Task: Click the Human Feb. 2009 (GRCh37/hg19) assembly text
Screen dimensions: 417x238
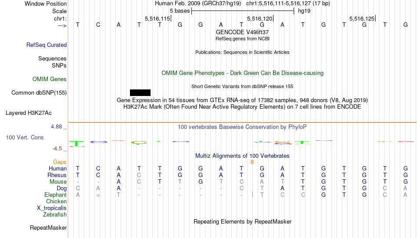Action: click(x=198, y=4)
